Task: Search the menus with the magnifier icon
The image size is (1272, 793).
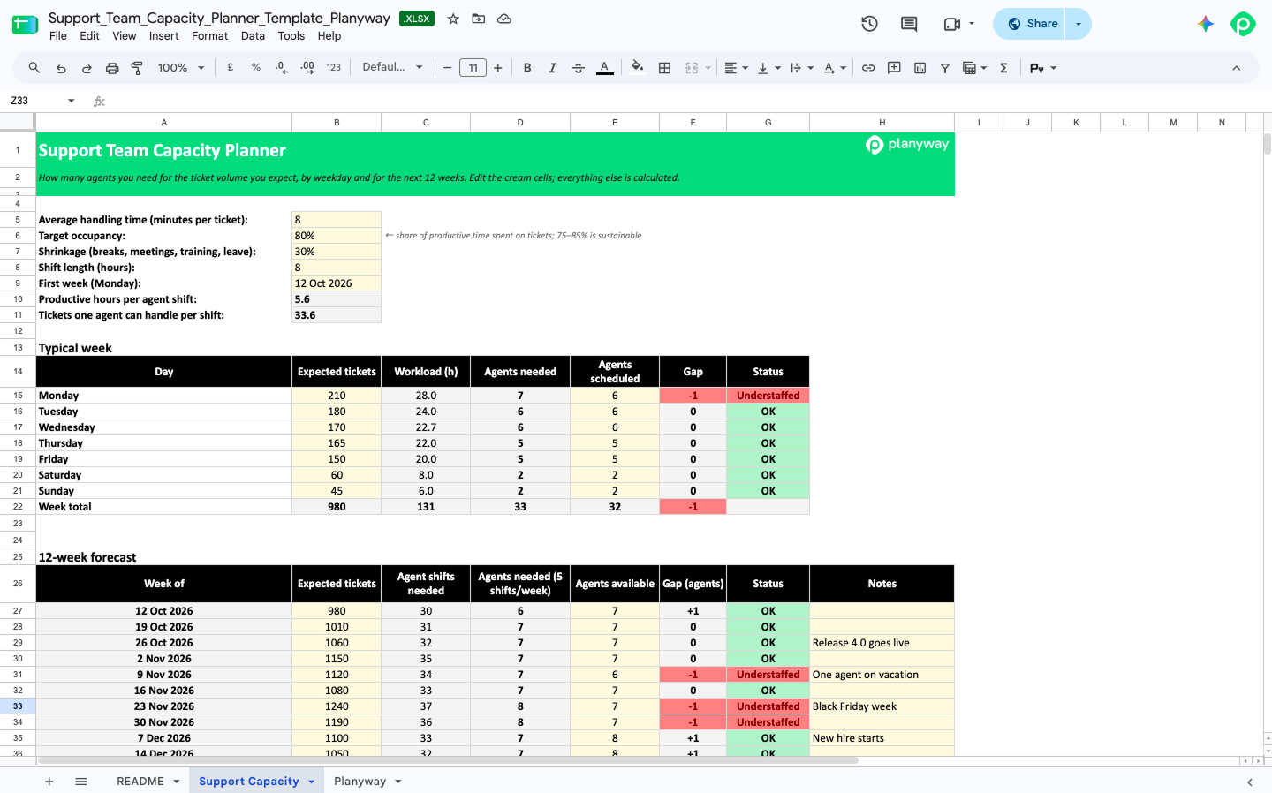Action: (x=34, y=68)
